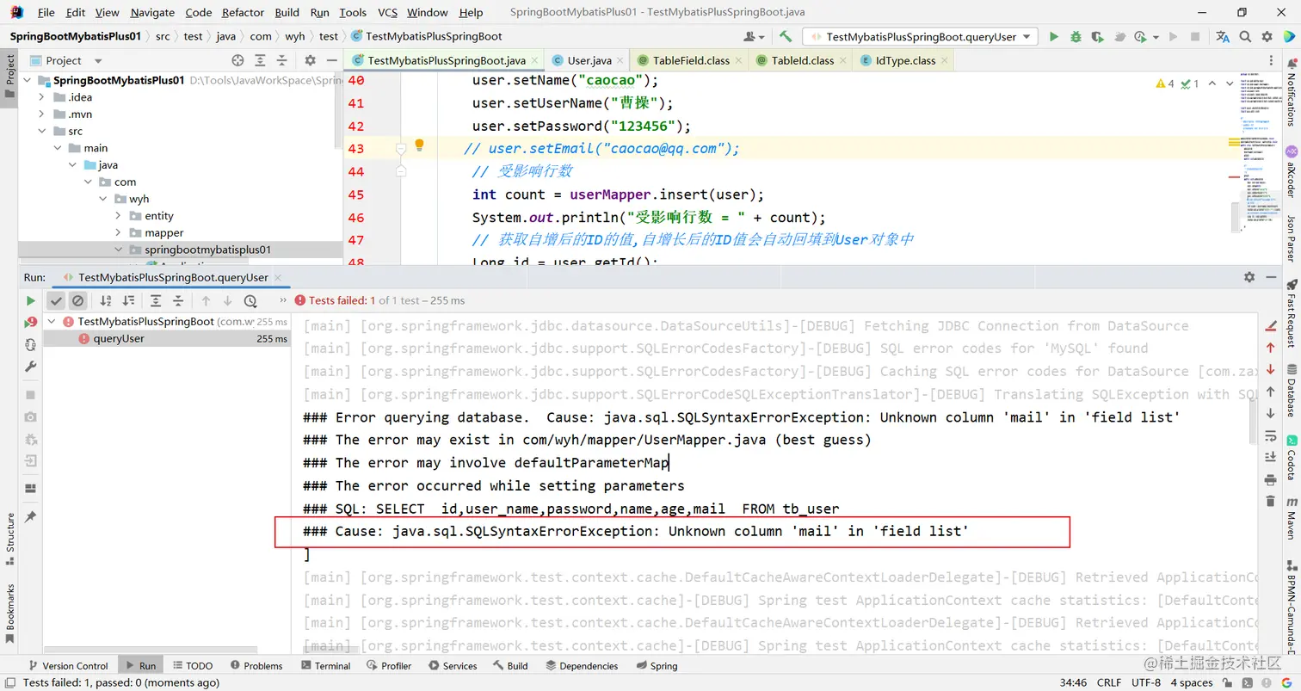Run TestMybatisPlusSpringBoot.queryUser with the green play icon

coord(1053,36)
